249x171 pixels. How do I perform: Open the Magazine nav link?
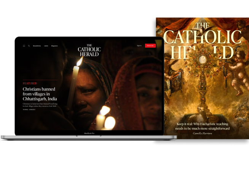tap(54, 46)
